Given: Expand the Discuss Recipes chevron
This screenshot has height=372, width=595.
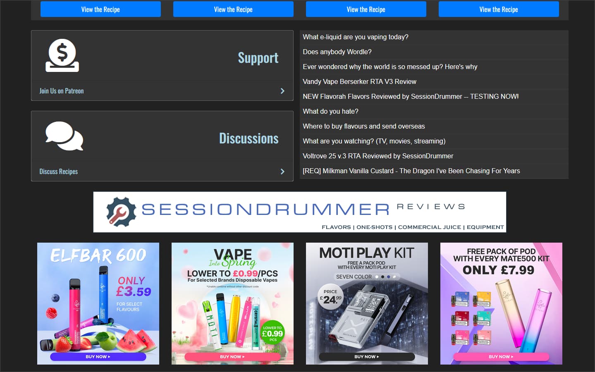Looking at the screenshot, I should [x=282, y=172].
